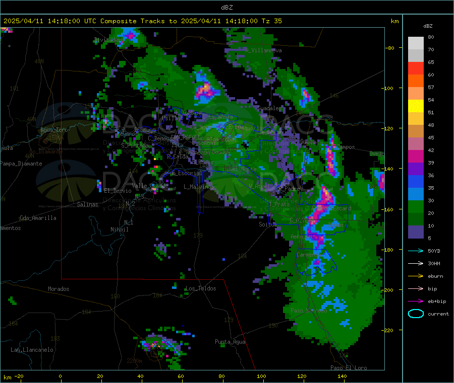454x383 pixels.
Task: Click the 'L_Malvinas' map label
Action: coord(199,187)
